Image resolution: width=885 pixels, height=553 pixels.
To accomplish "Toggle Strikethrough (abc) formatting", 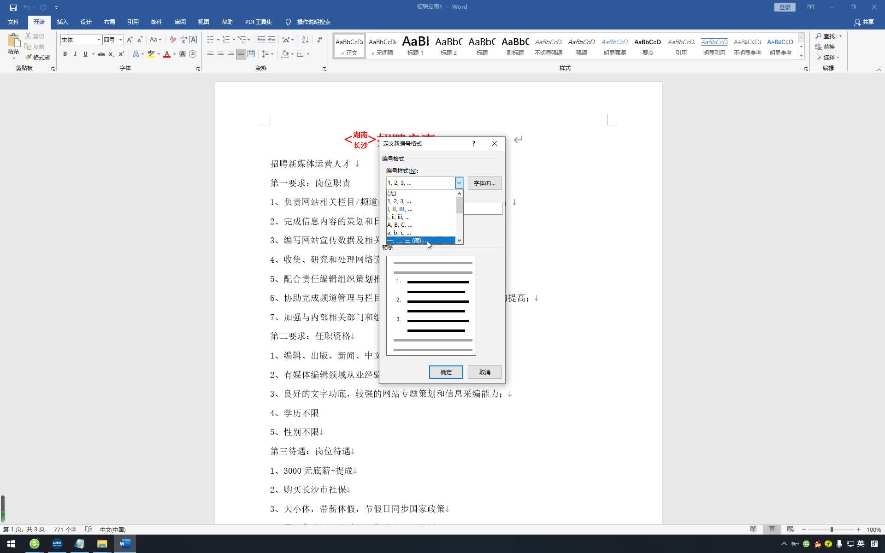I will 101,54.
